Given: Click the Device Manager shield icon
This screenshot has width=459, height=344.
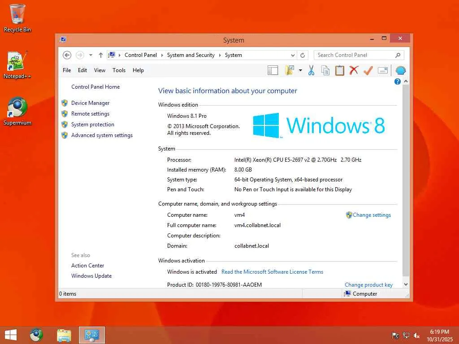Looking at the screenshot, I should pyautogui.click(x=65, y=103).
